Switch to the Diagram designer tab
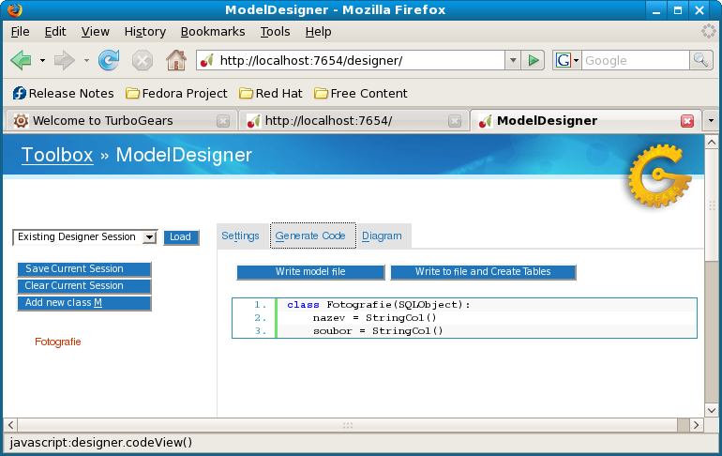 click(x=382, y=236)
